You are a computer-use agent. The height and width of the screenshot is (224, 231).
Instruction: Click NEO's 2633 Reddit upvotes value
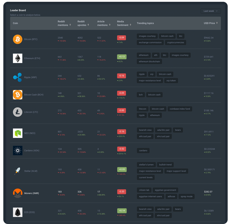[x=80, y=131]
